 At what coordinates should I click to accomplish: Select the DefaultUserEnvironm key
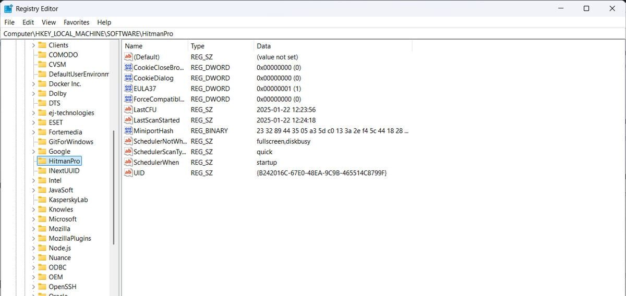pyautogui.click(x=79, y=74)
